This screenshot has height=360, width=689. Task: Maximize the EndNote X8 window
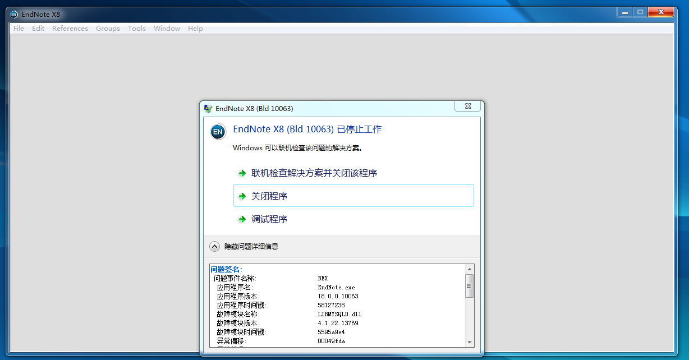640,12
